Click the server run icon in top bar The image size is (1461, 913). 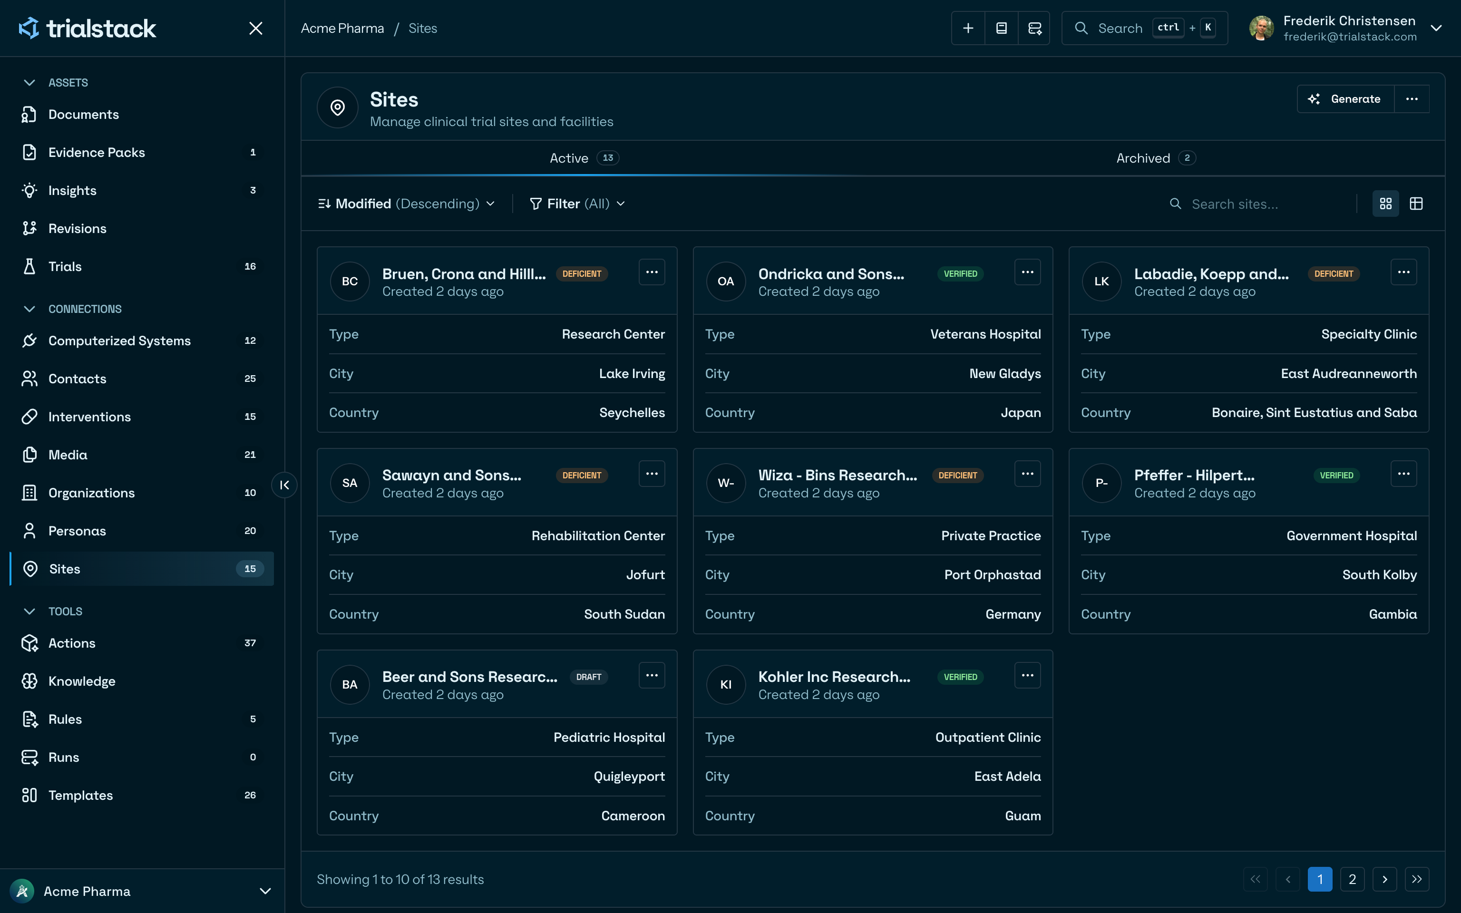1034,29
